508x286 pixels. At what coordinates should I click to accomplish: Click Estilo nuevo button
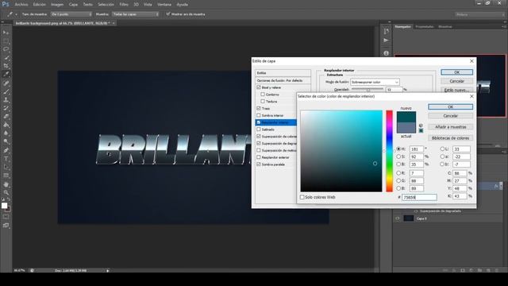[x=456, y=90]
